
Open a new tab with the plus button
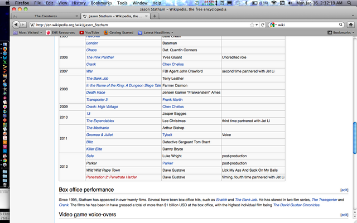tap(155, 16)
